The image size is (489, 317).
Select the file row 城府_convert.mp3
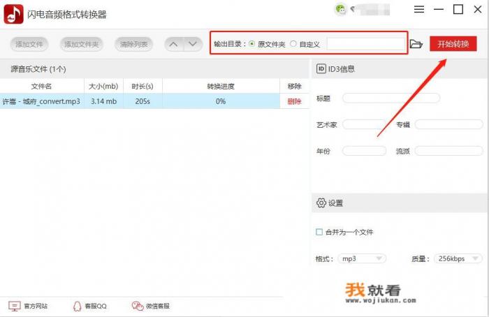coord(154,101)
